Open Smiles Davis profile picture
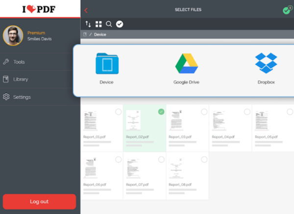 [x=13, y=35]
